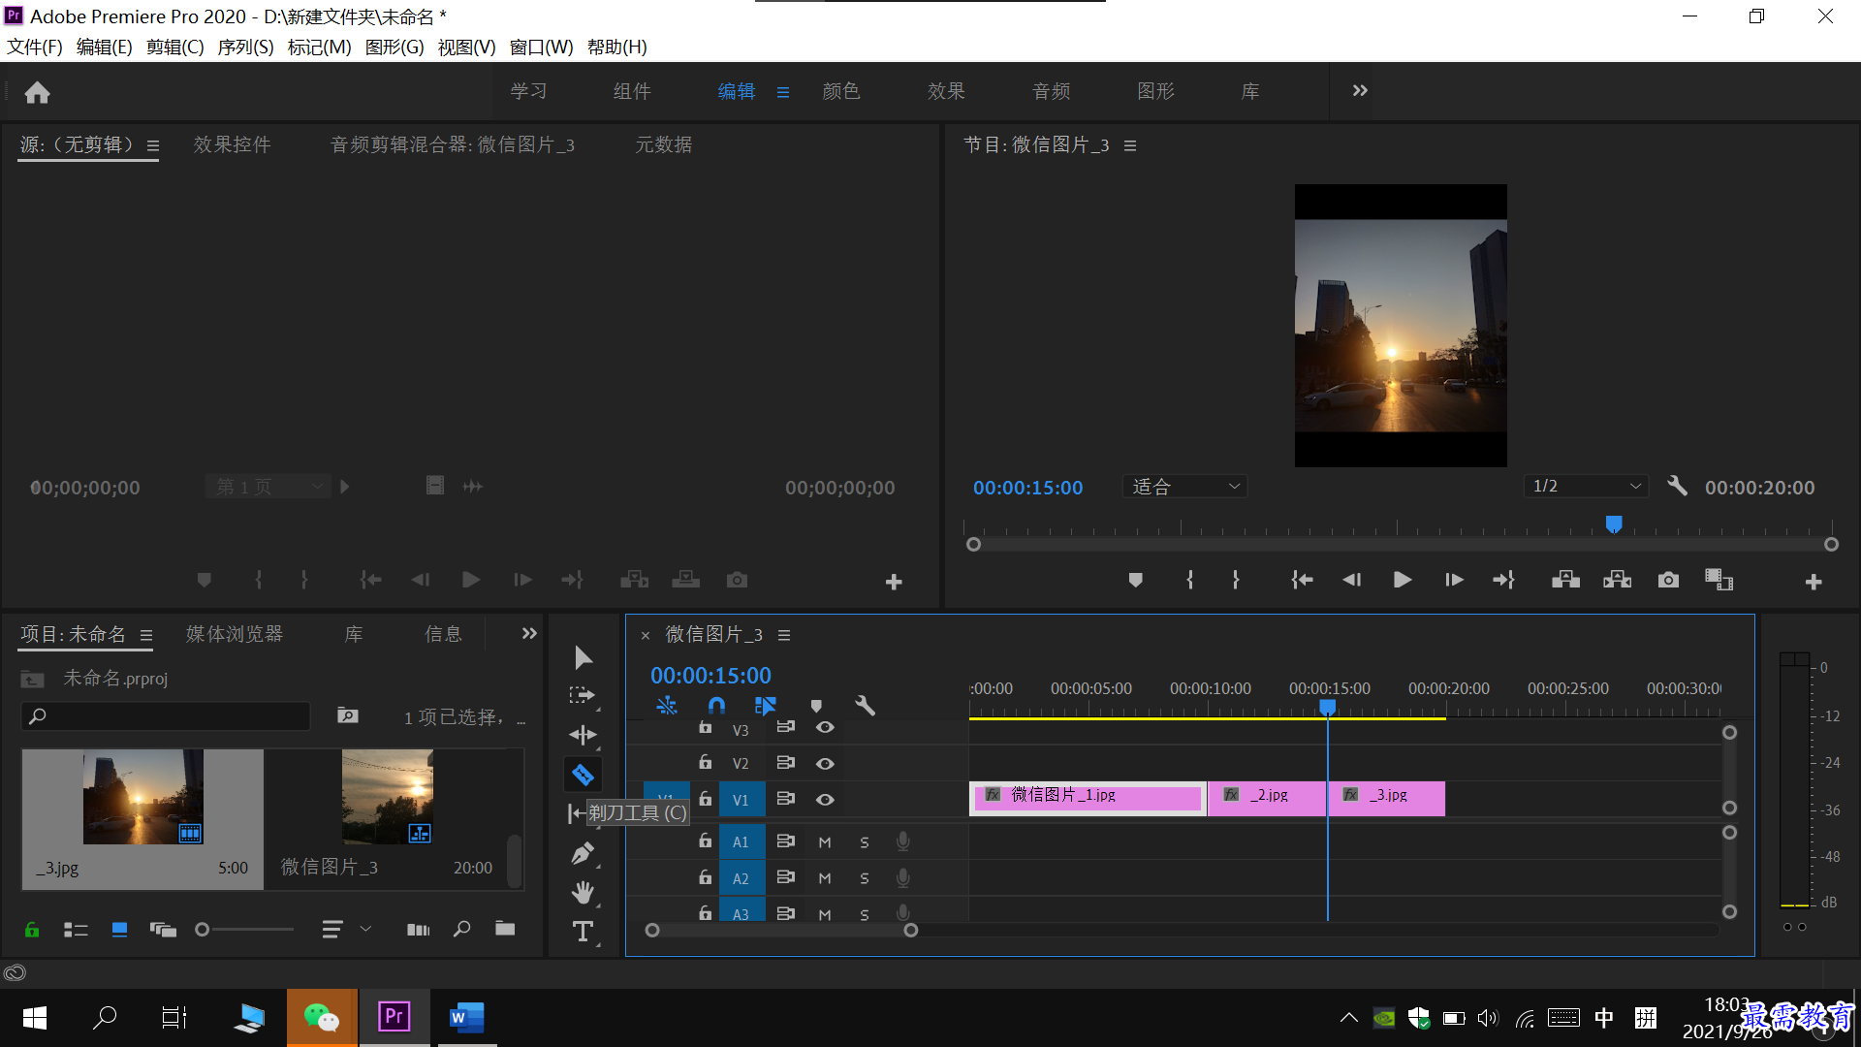Switch Project panel to icon view
Viewport: 1861px width, 1047px height.
tap(119, 930)
